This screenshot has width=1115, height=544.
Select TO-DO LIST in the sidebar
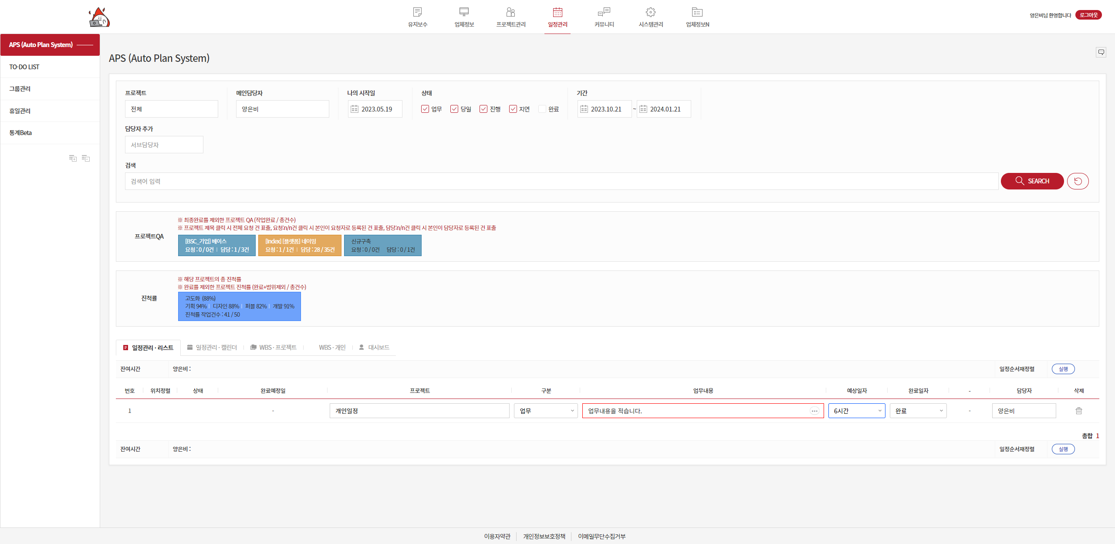[x=24, y=67]
